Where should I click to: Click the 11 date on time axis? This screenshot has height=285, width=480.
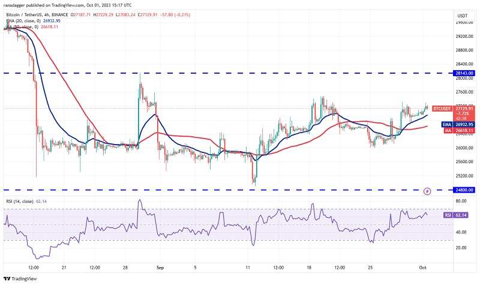[248, 268]
